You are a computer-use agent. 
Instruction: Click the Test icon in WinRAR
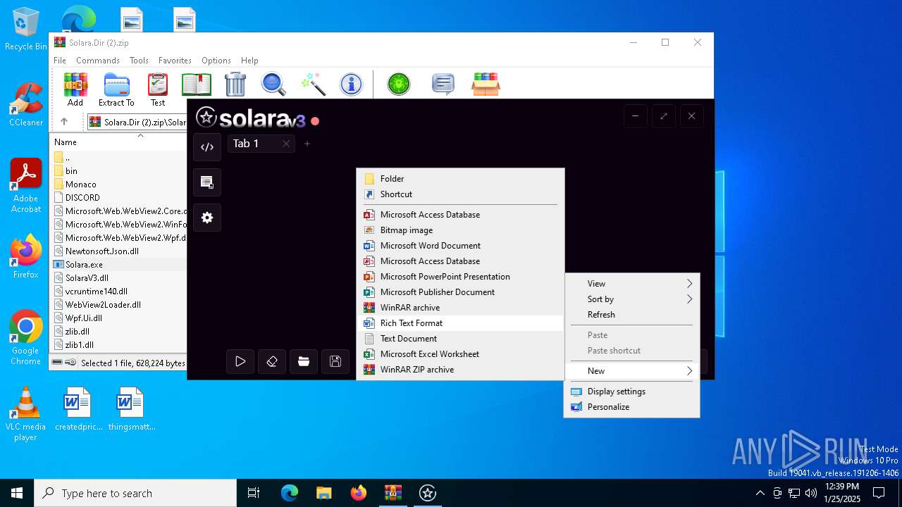tap(158, 89)
